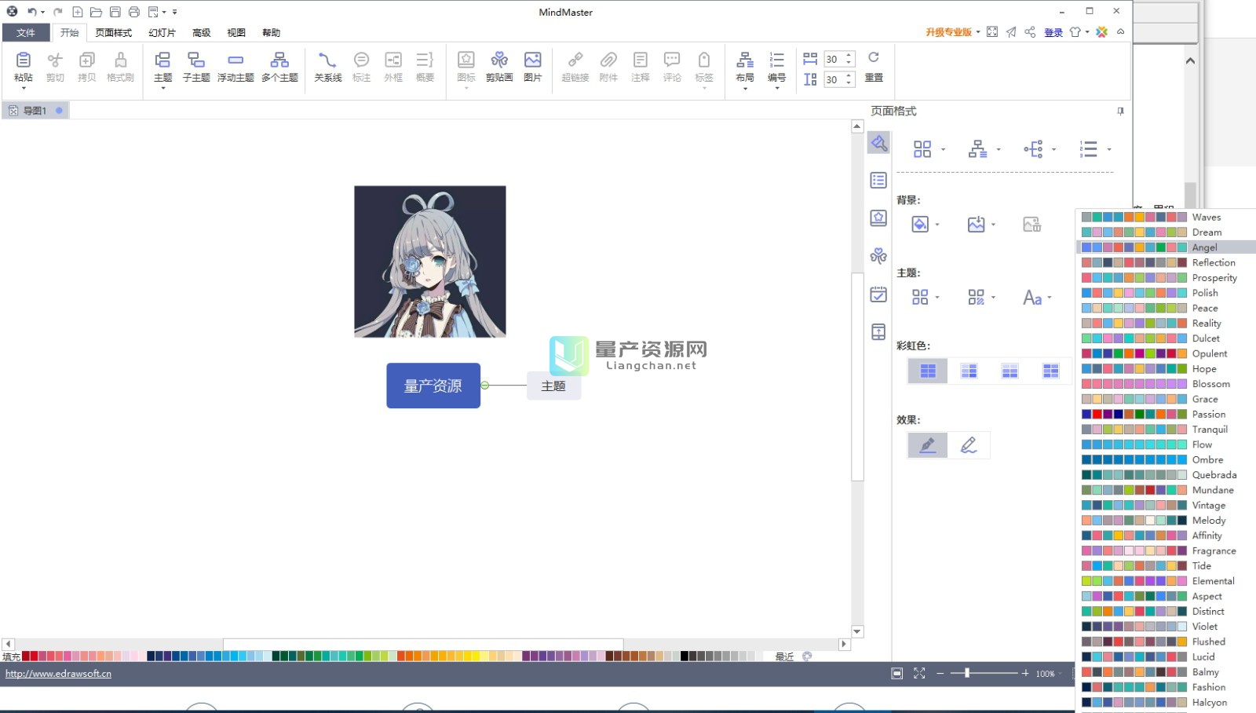
Task: Select the central topic 量产资源
Action: (433, 386)
